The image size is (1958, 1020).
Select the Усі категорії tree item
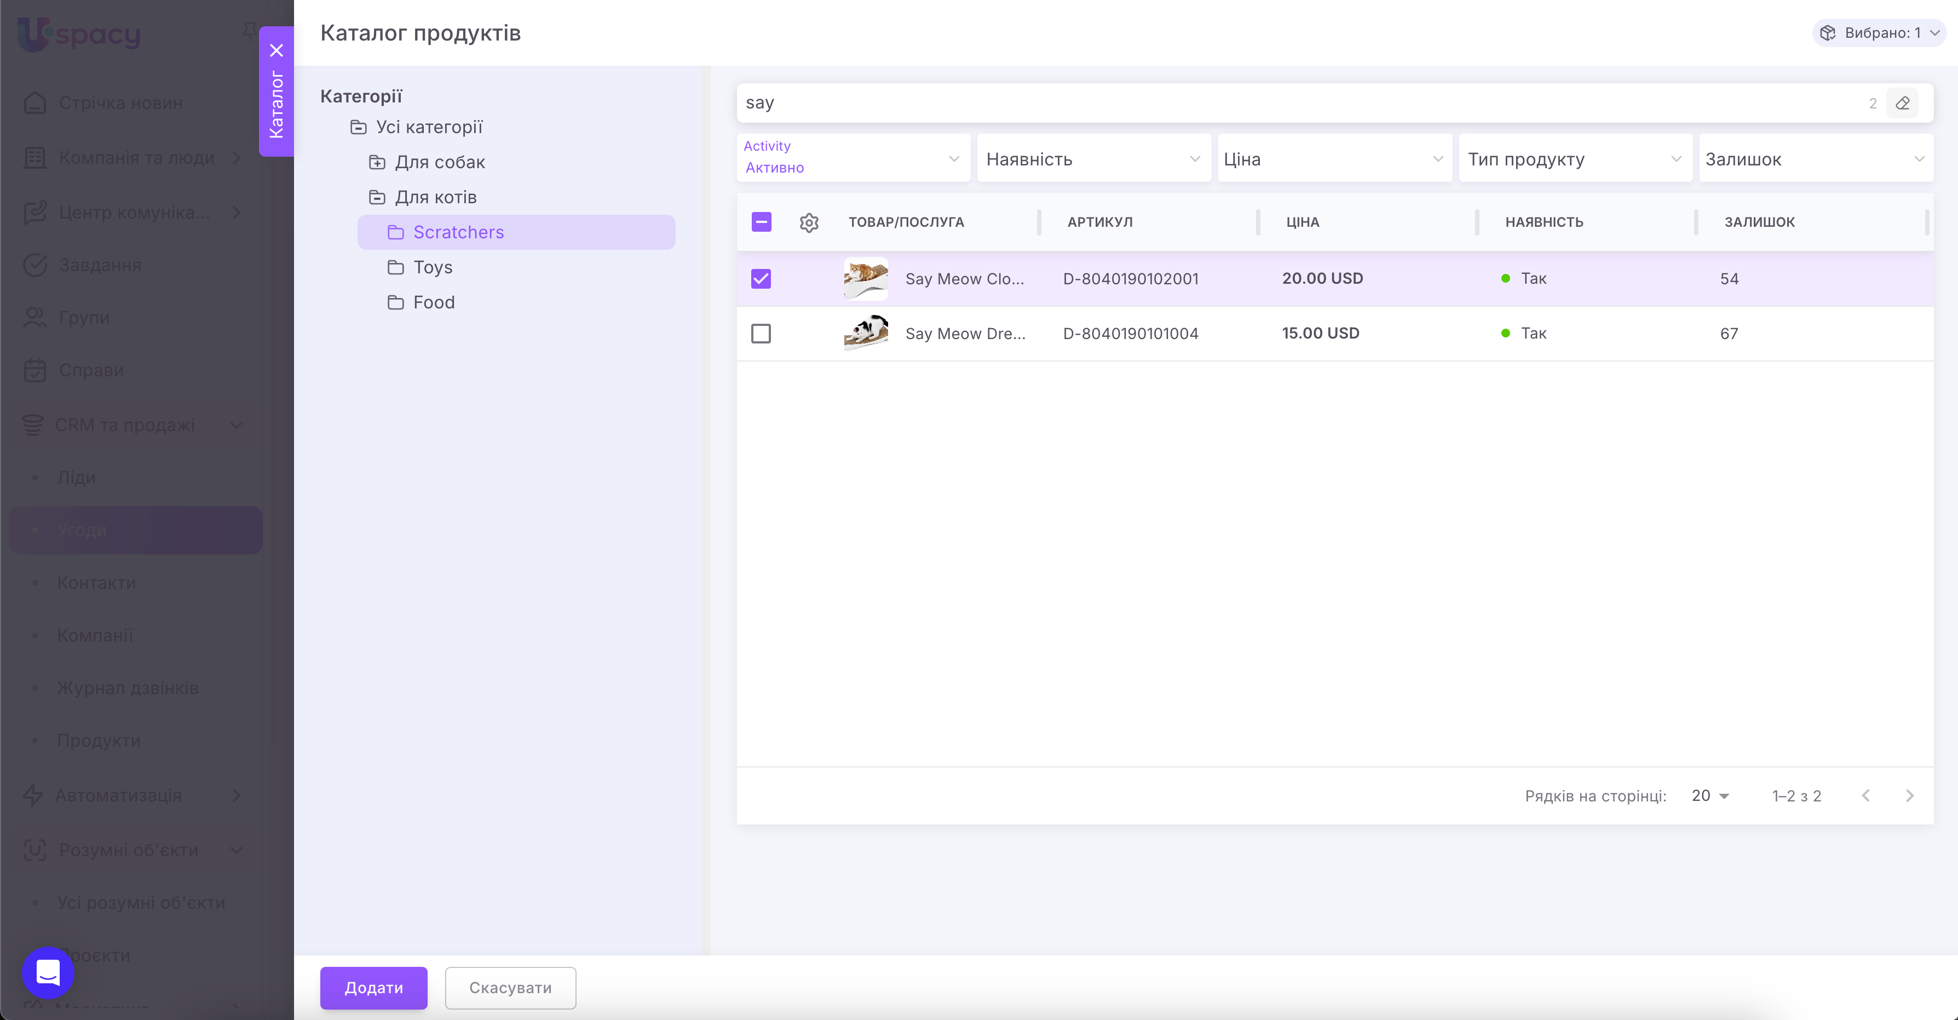(x=429, y=127)
